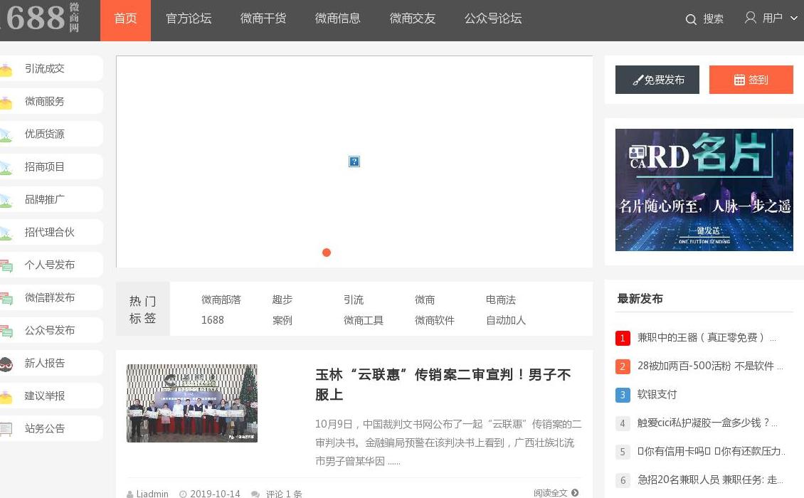Open latest post 软银支付
The width and height of the screenshot is (804, 498).
[x=657, y=394]
